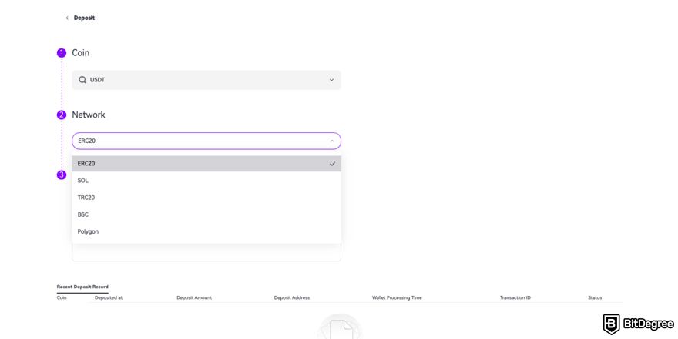Open the USDT coin dropdown
The image size is (678, 339).
point(206,80)
